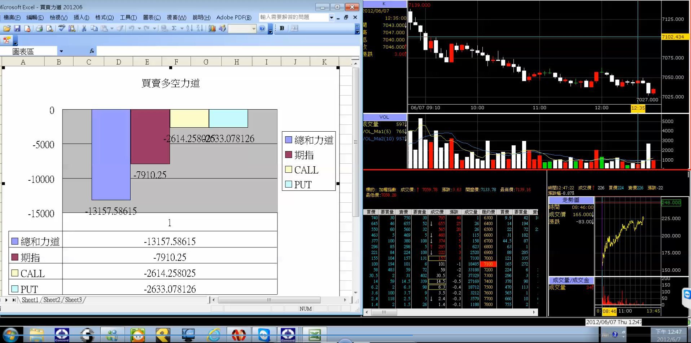Viewport: 691px width, 343px height.
Task: Click the Excel horizontal scrollbar thumb
Action: click(x=269, y=300)
